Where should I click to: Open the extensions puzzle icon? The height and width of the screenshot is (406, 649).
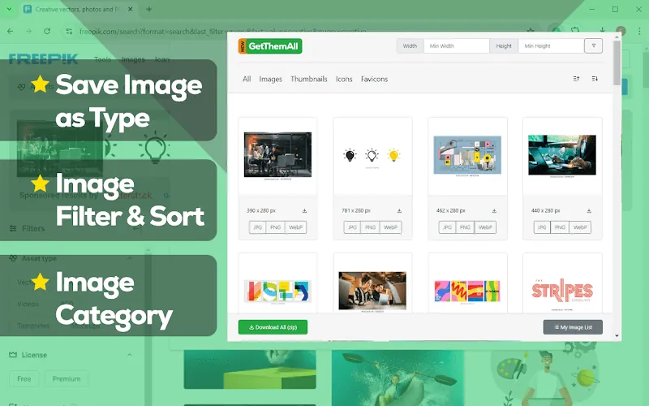pyautogui.click(x=575, y=30)
